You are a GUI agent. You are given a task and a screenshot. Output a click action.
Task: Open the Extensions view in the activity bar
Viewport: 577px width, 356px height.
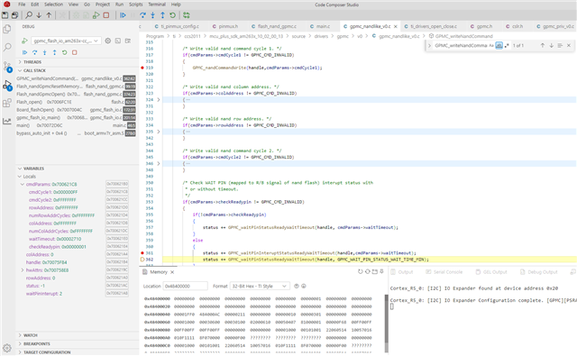pos(7,103)
